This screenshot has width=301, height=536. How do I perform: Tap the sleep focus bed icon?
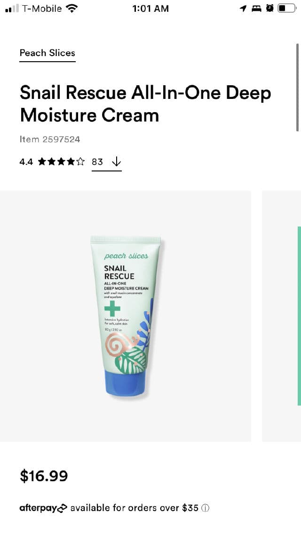click(256, 8)
